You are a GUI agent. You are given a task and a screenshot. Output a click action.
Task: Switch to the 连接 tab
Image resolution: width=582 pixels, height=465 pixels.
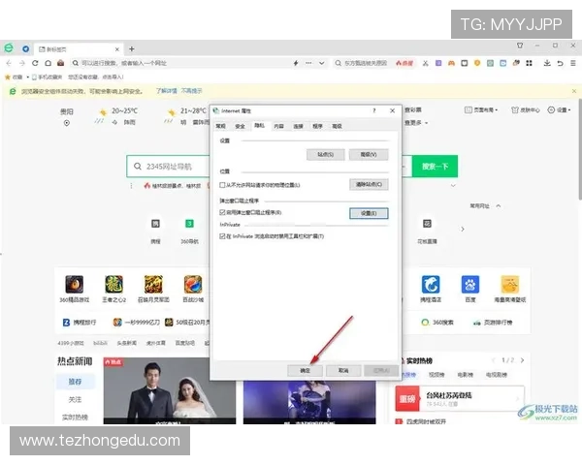point(298,126)
